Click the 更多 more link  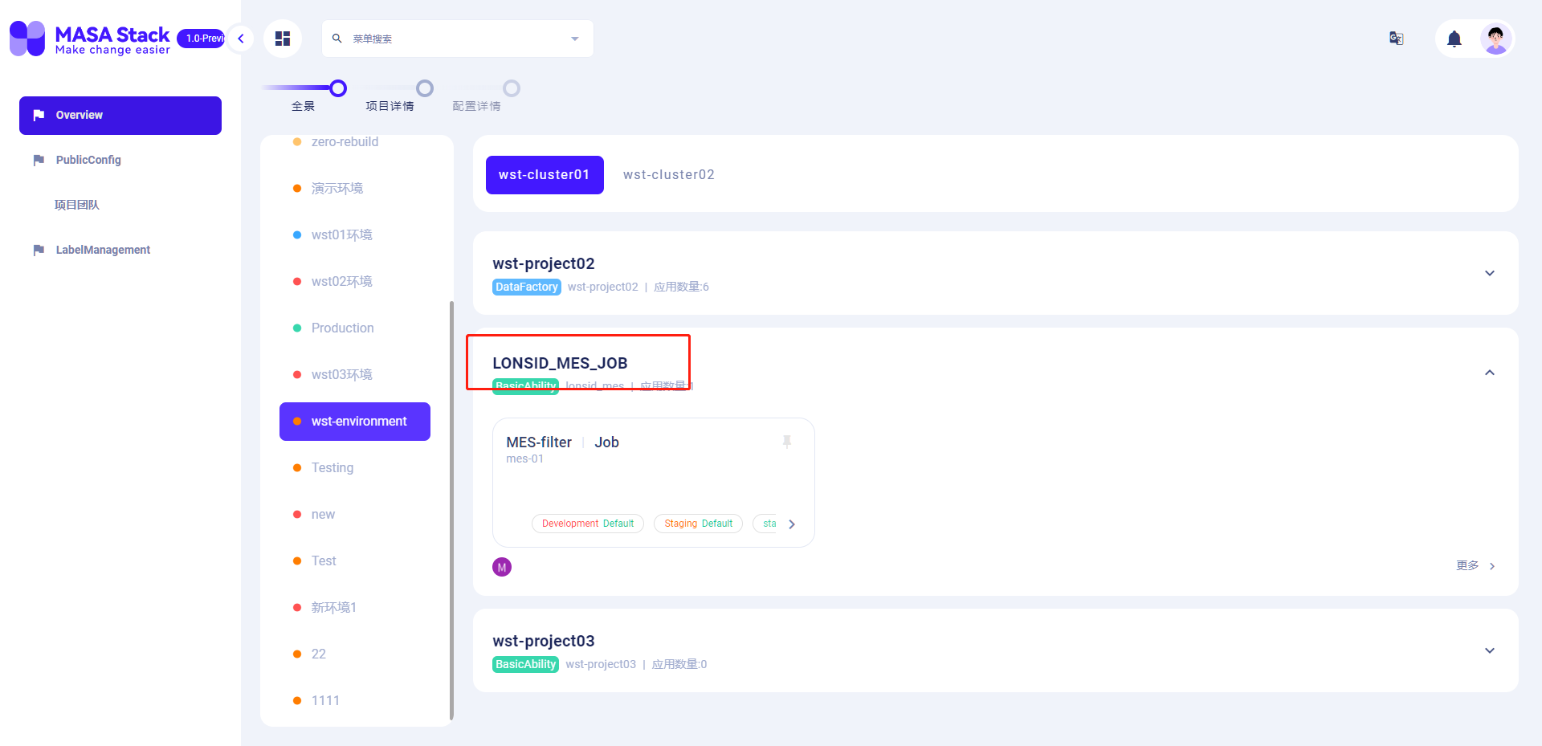click(1476, 566)
